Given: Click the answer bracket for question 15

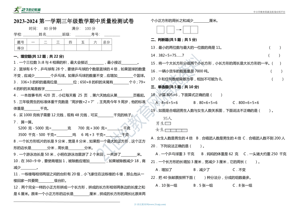Looking at the screenshot, I should tap(277, 63).
